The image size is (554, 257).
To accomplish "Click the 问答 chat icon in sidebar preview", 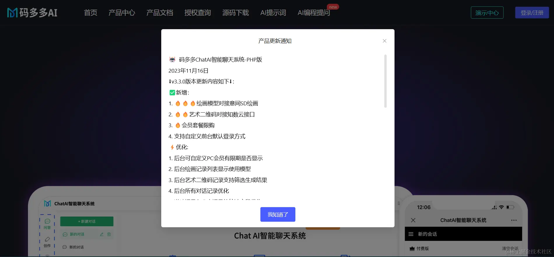I will pyautogui.click(x=47, y=221).
